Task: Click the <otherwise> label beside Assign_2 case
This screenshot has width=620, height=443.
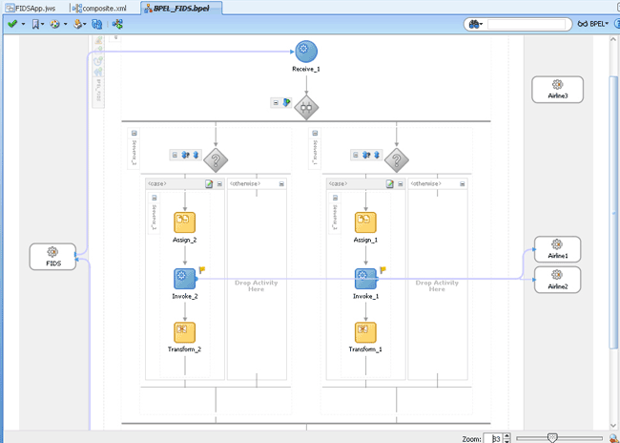Action: (x=245, y=184)
